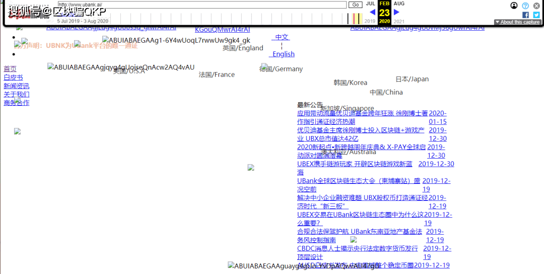This screenshot has width=544, height=274.
Task: Jump to JUL capture month
Action: (370, 4)
